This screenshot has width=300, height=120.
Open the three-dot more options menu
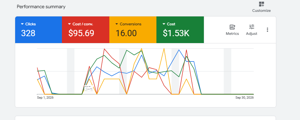[x=267, y=30]
